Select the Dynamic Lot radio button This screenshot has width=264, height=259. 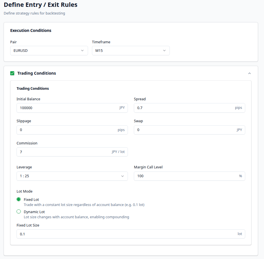(19, 211)
